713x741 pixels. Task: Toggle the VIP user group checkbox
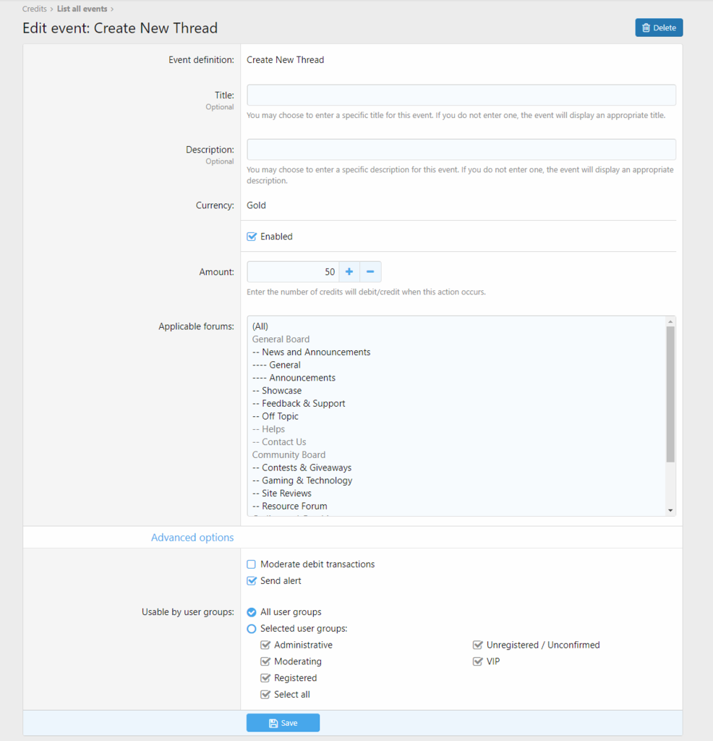(477, 661)
